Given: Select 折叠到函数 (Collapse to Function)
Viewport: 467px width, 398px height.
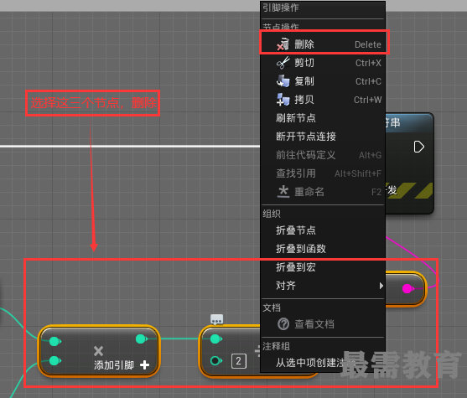Looking at the screenshot, I should tap(323, 249).
